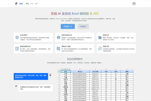Select cell with ID 530000199112033000

[80, 81]
